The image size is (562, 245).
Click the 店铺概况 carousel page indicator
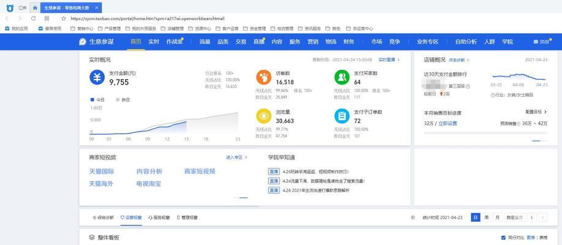(539, 141)
